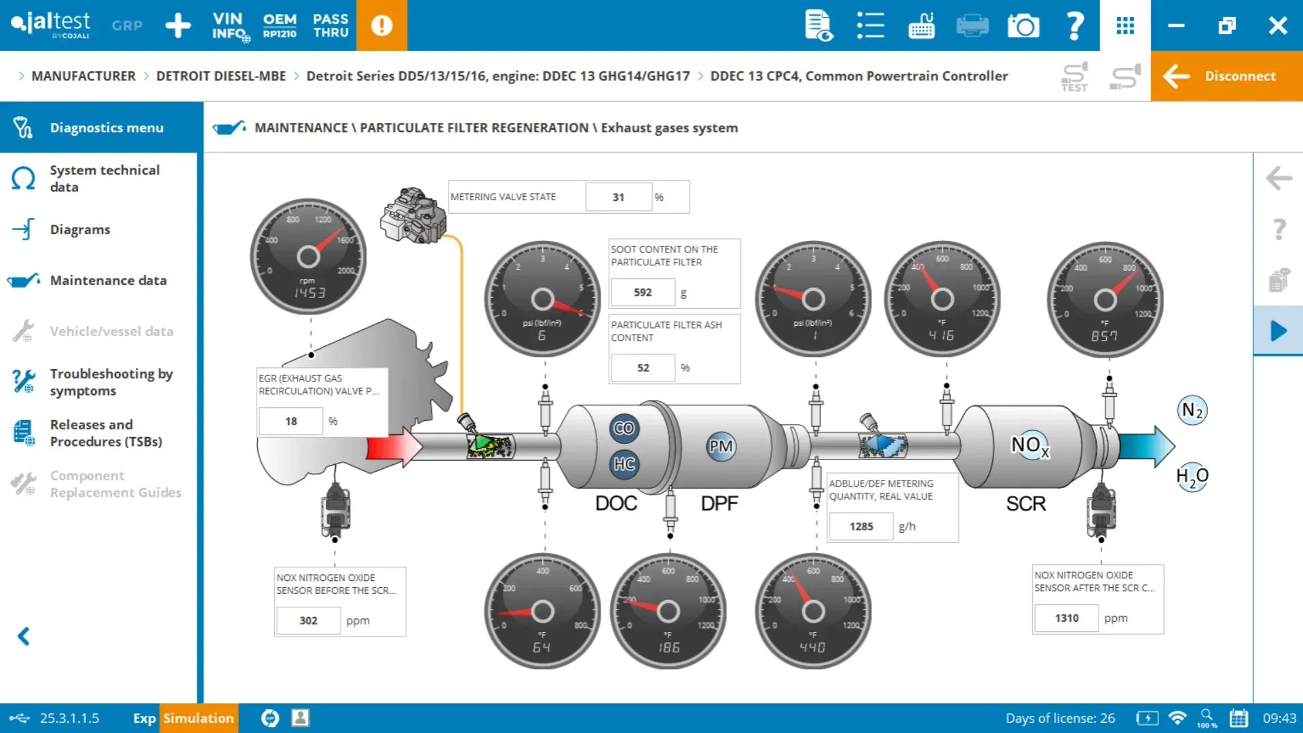Click the 416 °F temperature gauge

click(942, 299)
